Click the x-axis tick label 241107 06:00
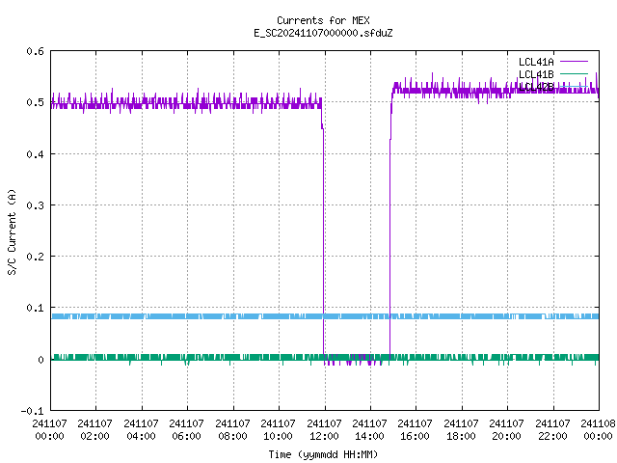Screen dimensions: 617x463 186,430
